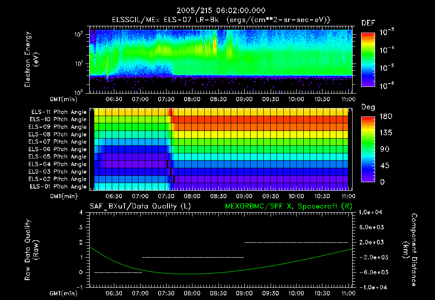This screenshot has height=300, width=435.
Task: Click '08:00' tick on the pitch angle time axis
Action: point(192,196)
